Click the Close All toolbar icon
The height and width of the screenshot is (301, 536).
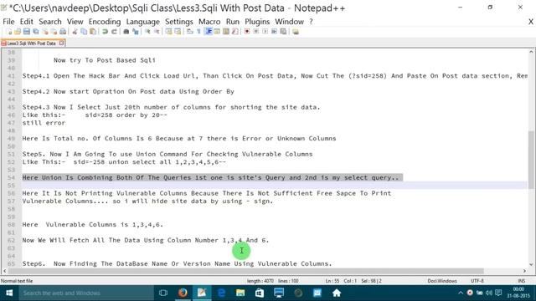point(54,32)
